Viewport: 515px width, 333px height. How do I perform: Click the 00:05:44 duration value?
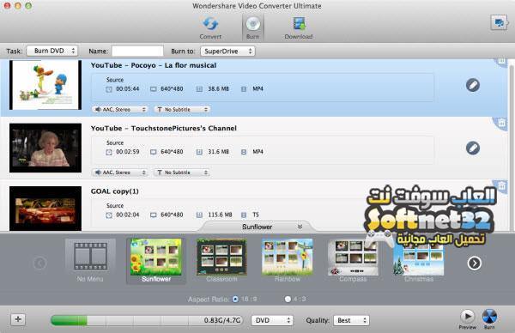tap(127, 89)
